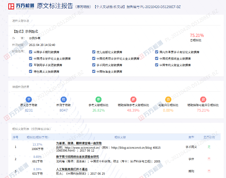
Task: Toggle 国内外重要学术会议论文数据库 checkbox
Action: coord(157,52)
